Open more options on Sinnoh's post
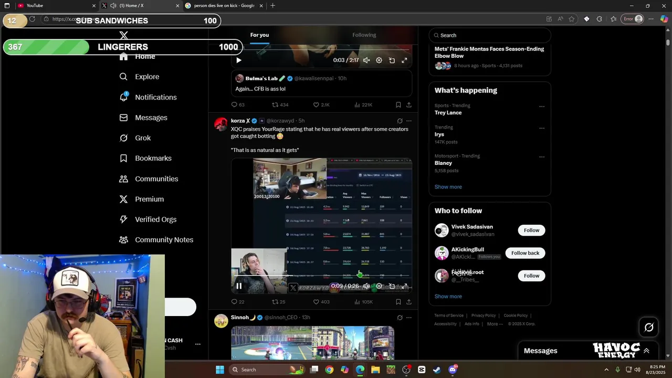The height and width of the screenshot is (378, 672). pyautogui.click(x=409, y=318)
